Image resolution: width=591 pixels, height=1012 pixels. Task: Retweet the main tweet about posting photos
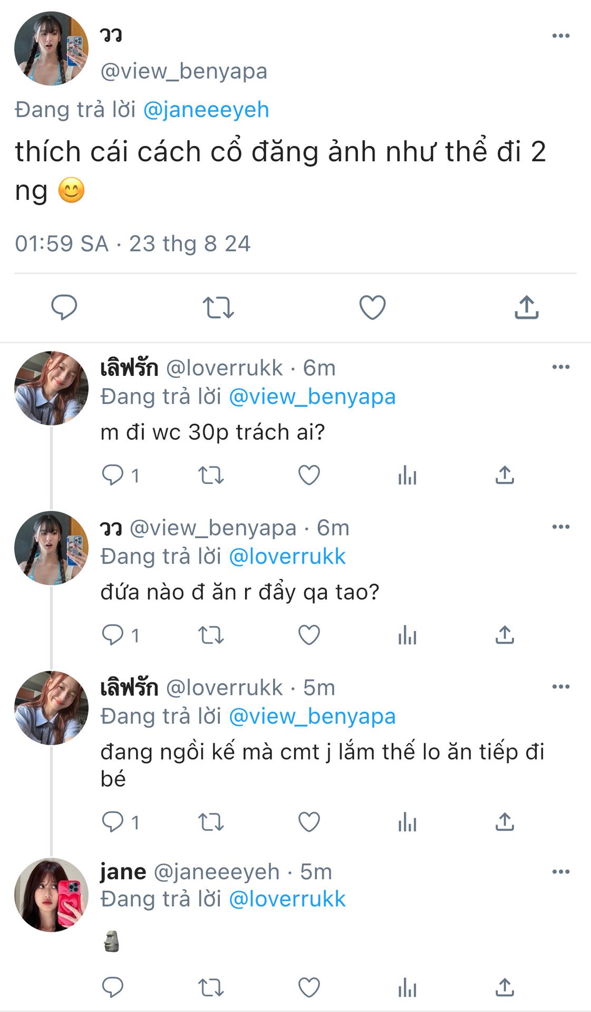tap(218, 307)
